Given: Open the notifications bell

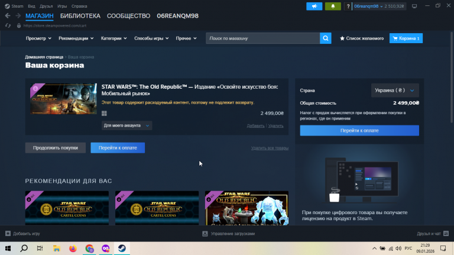Looking at the screenshot, I should (x=333, y=6).
